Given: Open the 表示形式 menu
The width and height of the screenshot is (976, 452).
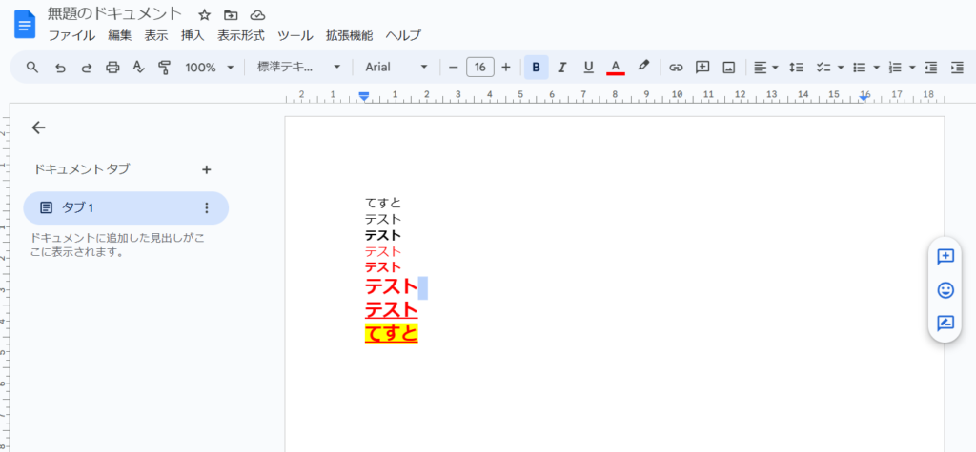Looking at the screenshot, I should (241, 35).
